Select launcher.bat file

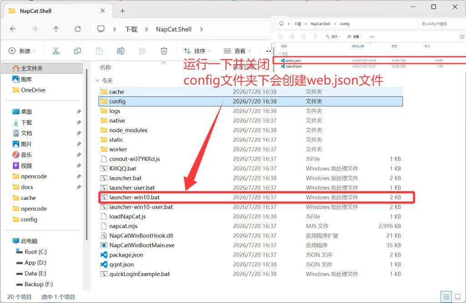(251, 178)
